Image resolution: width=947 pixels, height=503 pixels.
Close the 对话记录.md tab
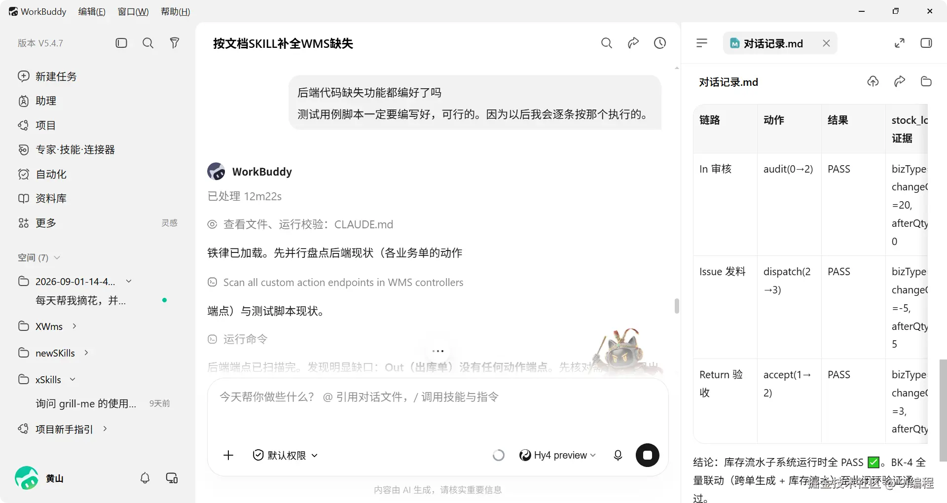[826, 43]
